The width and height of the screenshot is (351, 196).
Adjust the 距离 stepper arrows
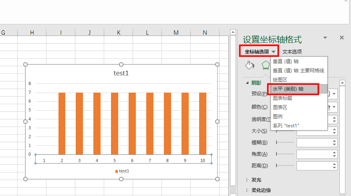pyautogui.click(x=334, y=166)
